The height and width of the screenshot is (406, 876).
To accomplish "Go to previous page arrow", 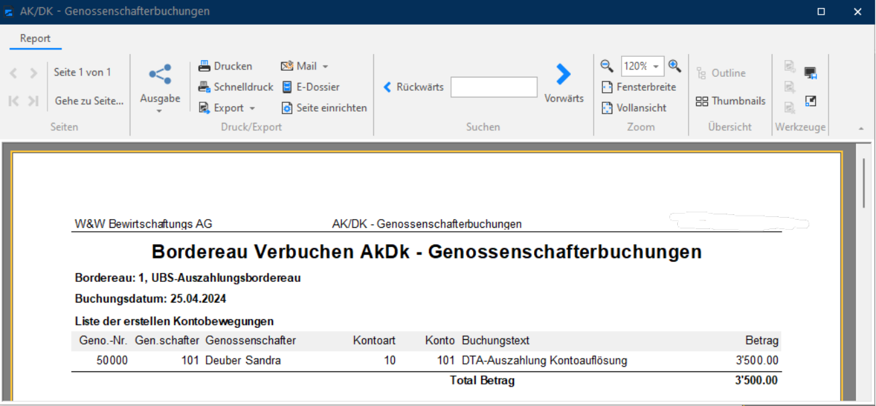I will click(x=13, y=73).
